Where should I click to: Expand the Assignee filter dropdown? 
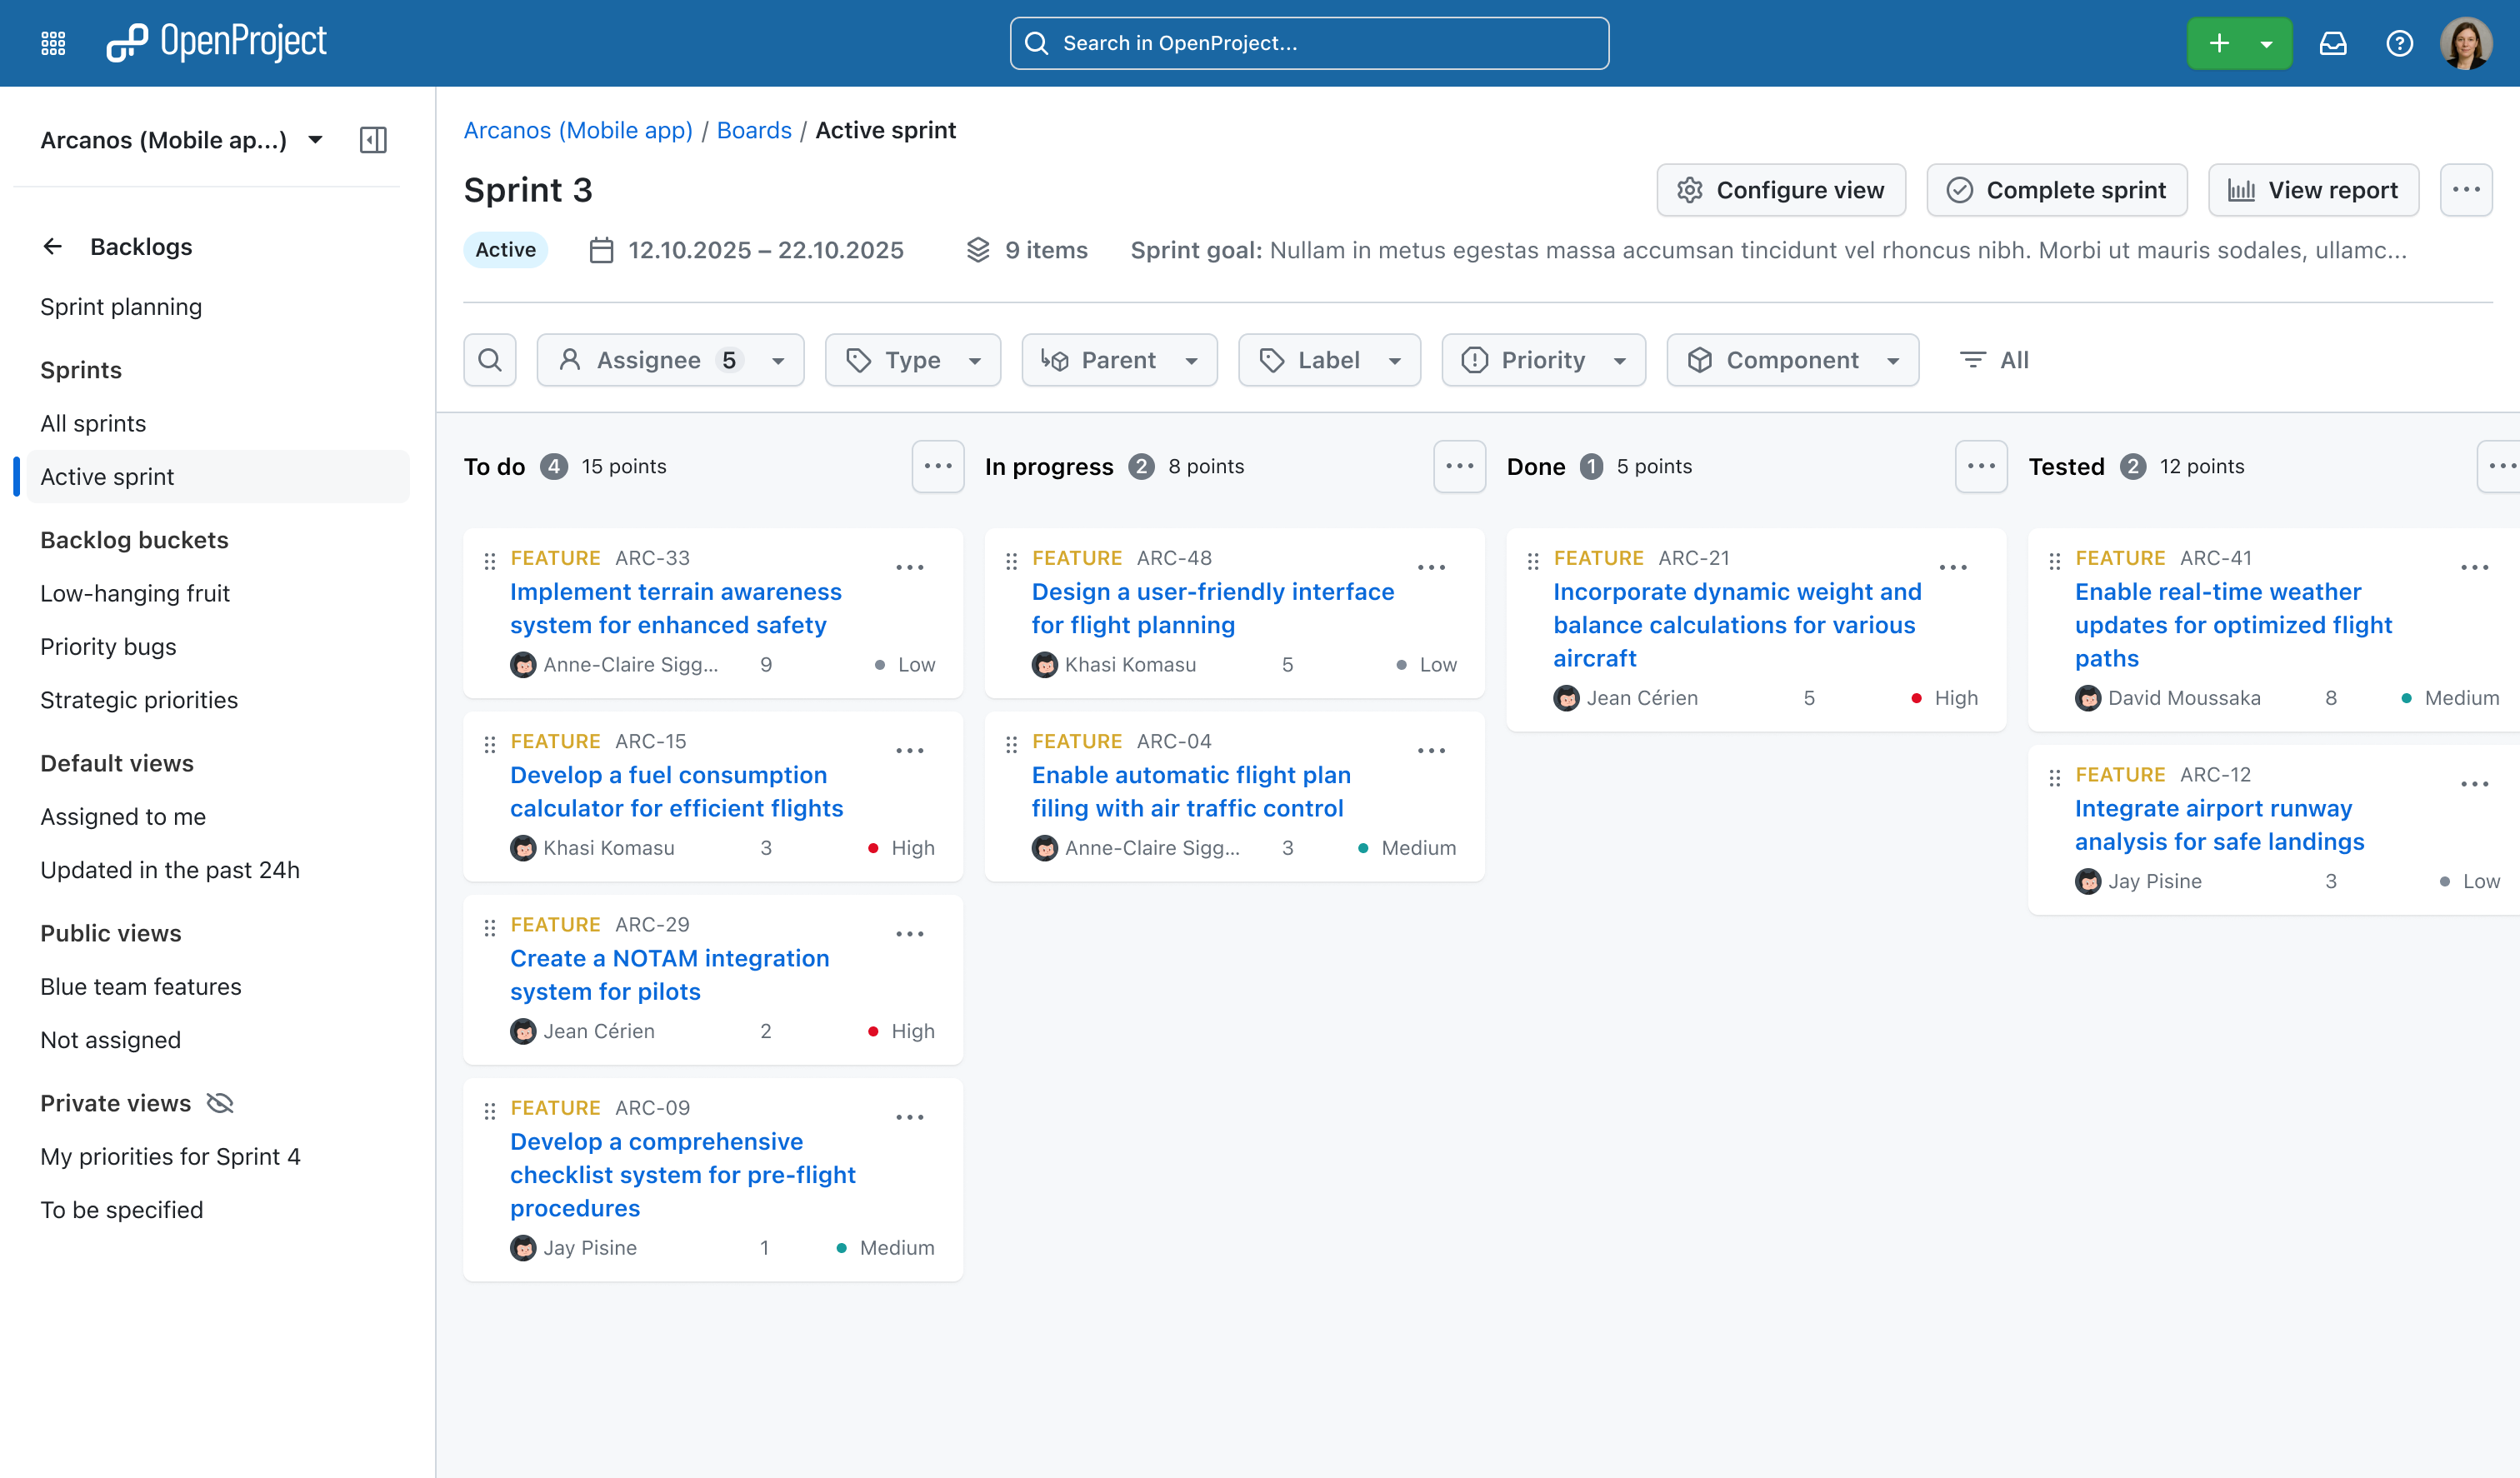click(x=777, y=359)
